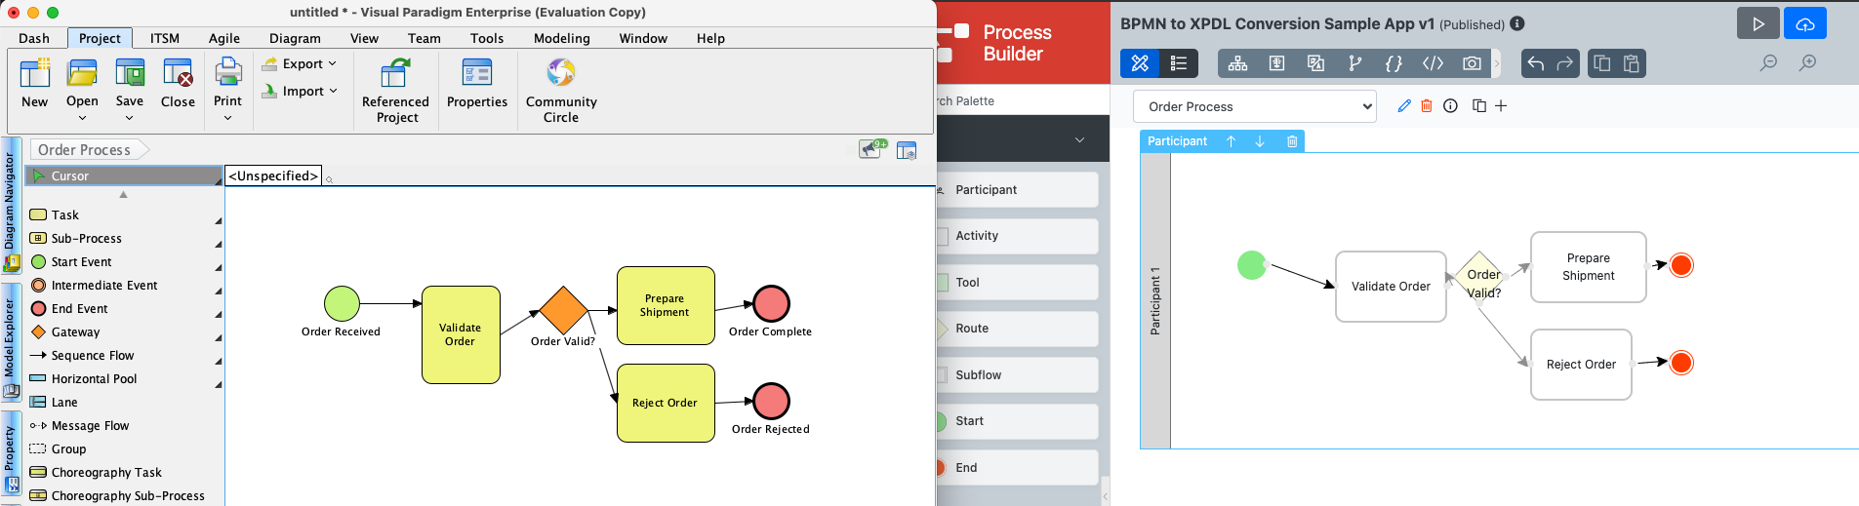
Task: Expand more toolbar items arrow in Process Builder
Action: coord(1497,63)
